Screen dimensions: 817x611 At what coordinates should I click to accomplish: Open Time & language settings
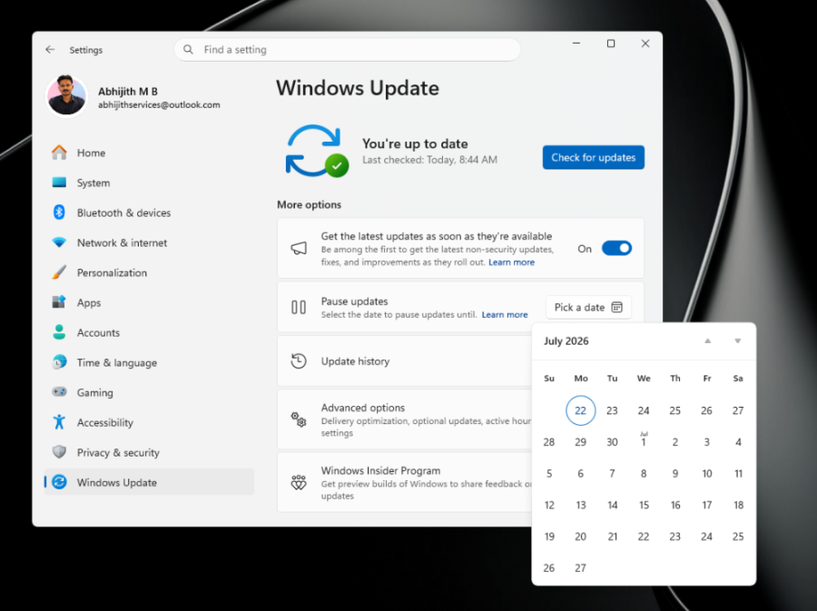(149, 362)
